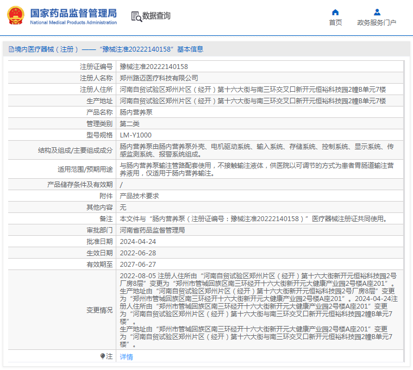
Task: Select expiry date 2027-06-27
Action: [x=137, y=264]
